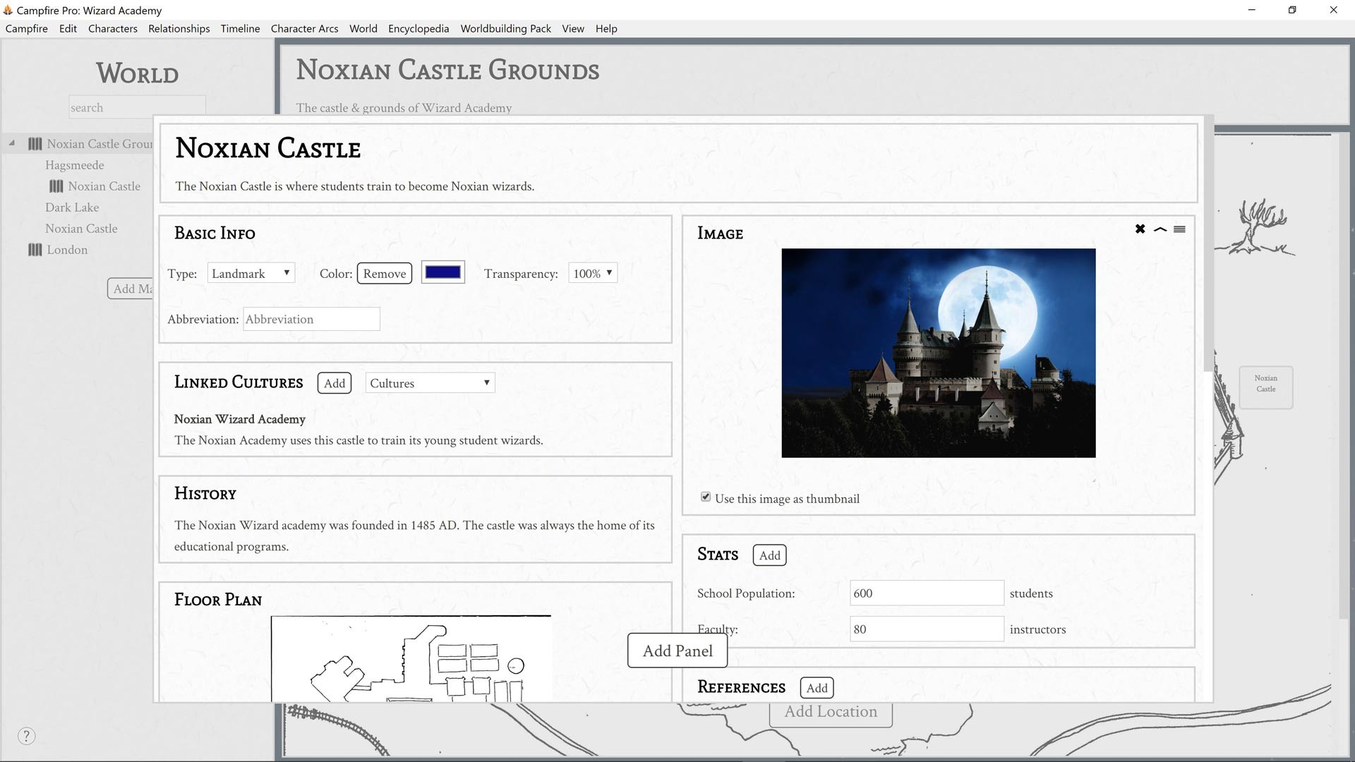This screenshot has width=1355, height=762.
Task: Click the Abbreviation input field
Action: pyautogui.click(x=311, y=319)
